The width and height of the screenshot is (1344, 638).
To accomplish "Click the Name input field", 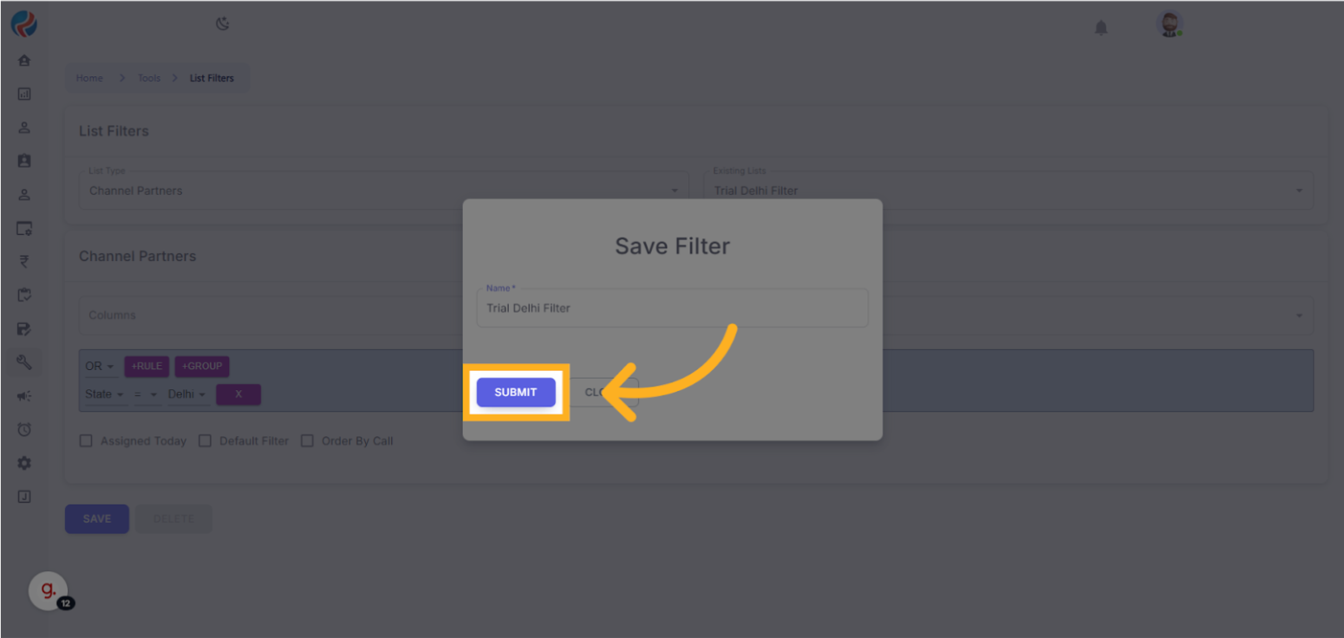I will pos(672,309).
